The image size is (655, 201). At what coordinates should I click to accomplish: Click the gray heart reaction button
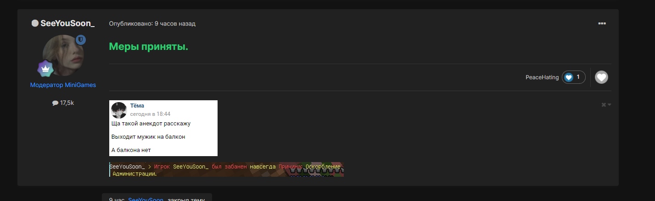[x=601, y=77]
